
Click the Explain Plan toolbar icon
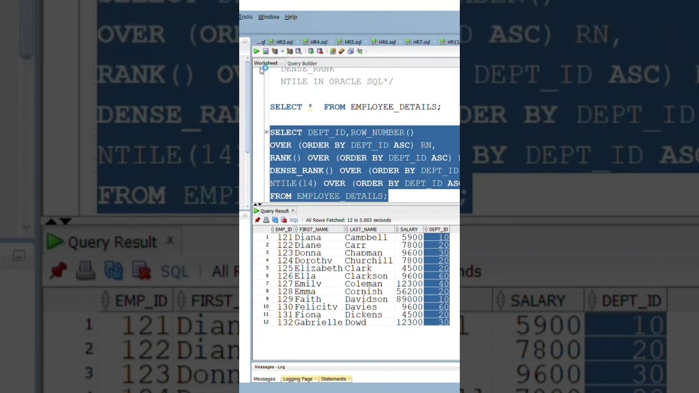click(274, 51)
